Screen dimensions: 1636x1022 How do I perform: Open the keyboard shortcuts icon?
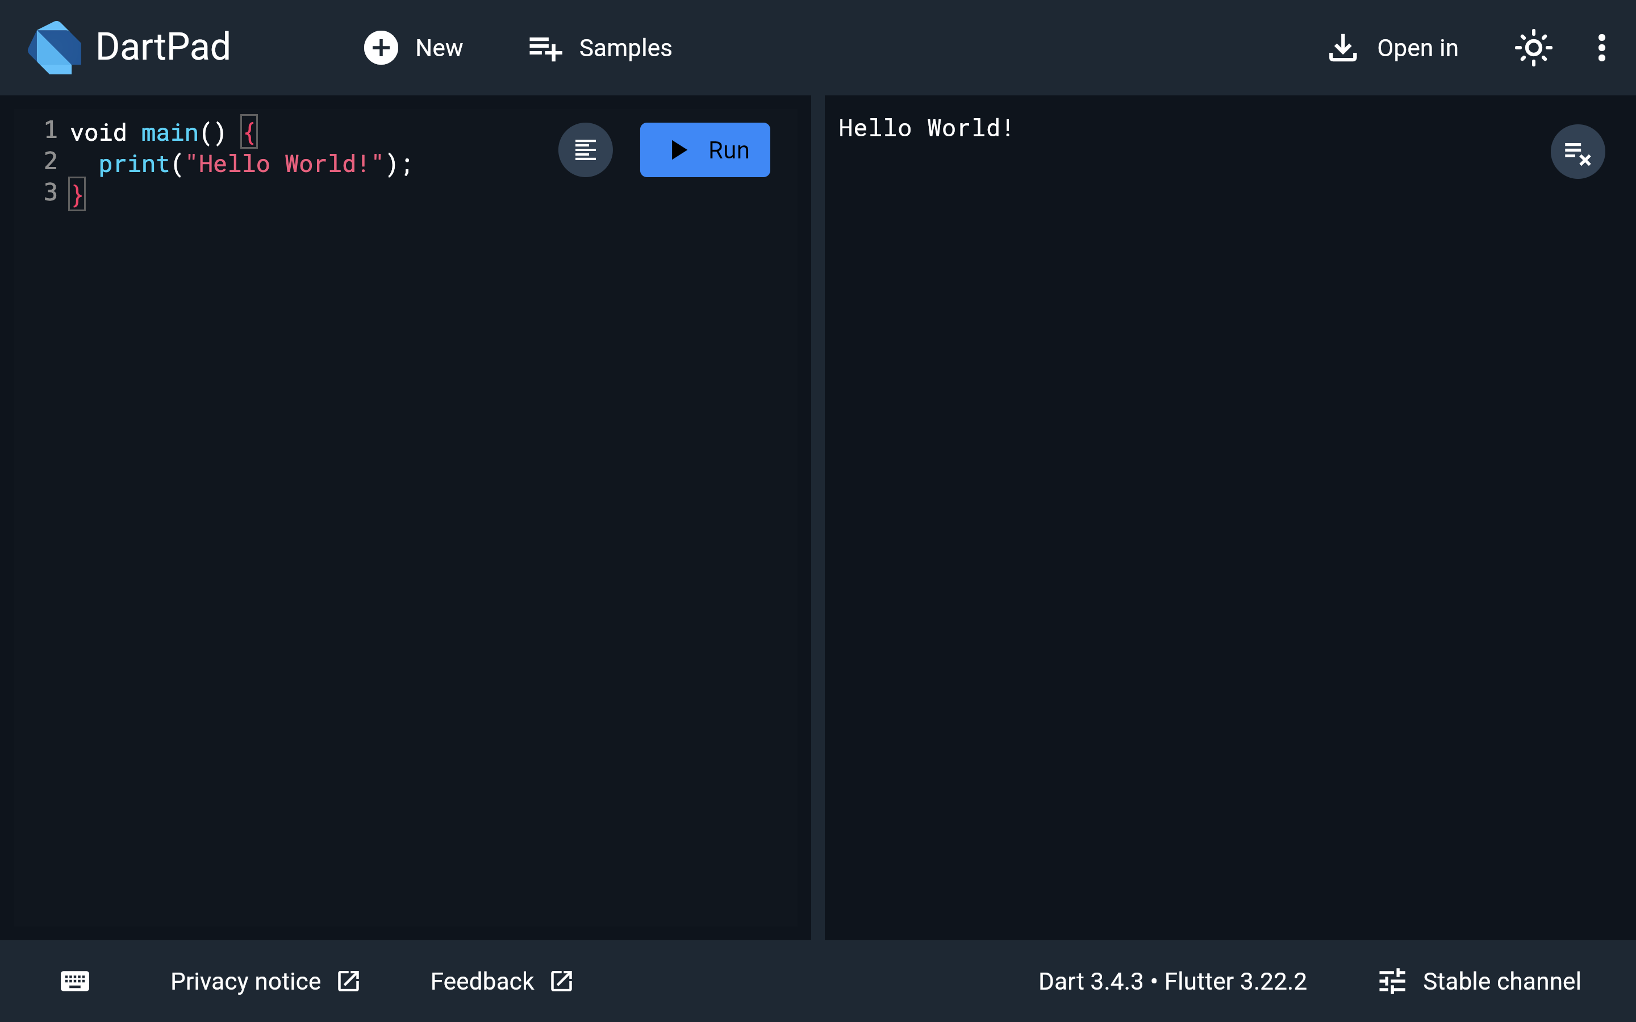coord(74,981)
